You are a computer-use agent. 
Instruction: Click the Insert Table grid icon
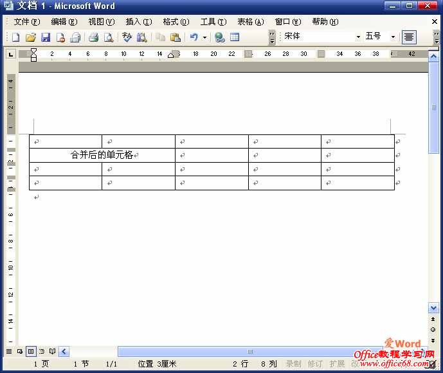pos(235,37)
